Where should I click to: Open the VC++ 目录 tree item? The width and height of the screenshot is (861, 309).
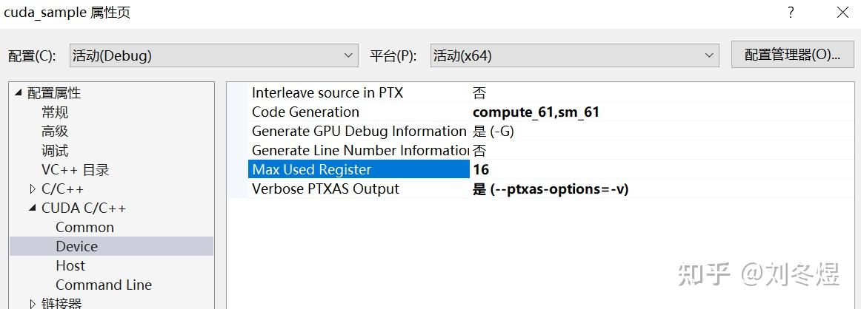tap(75, 170)
